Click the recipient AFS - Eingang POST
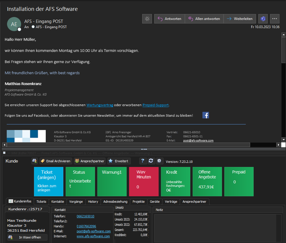The image size is (286, 243). point(51,27)
